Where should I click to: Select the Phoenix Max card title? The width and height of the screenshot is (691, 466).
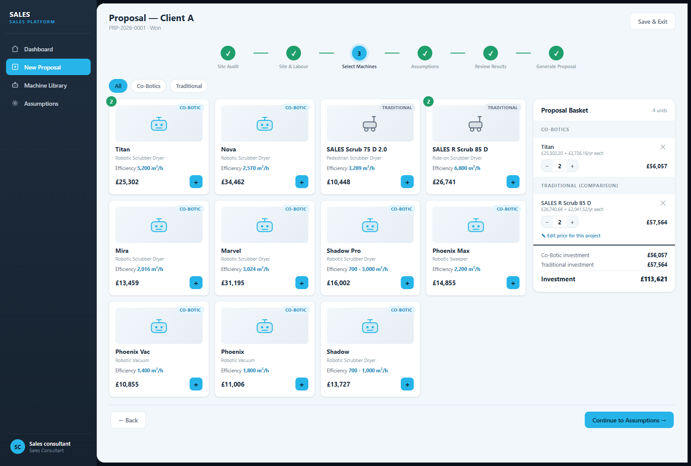click(x=451, y=251)
